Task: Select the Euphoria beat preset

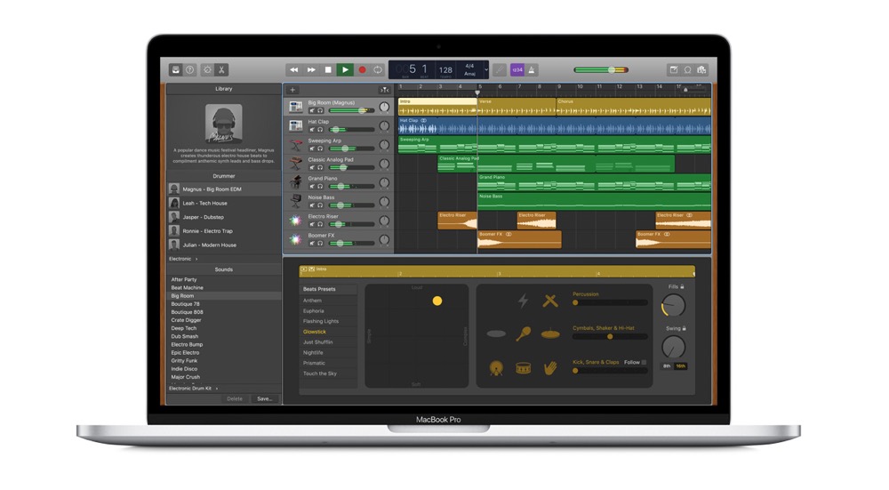Action: (328, 310)
